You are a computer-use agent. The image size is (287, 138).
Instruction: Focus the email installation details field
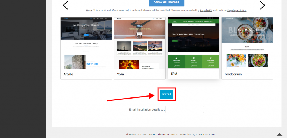pos(185,109)
